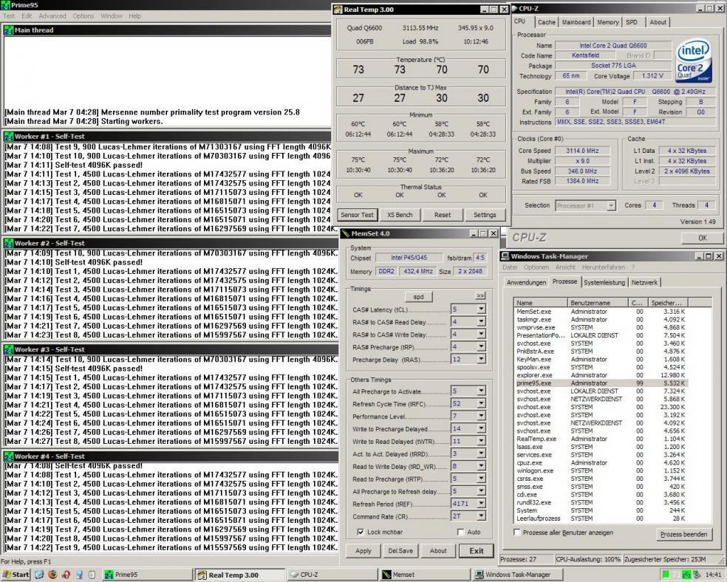The image size is (727, 582).
Task: Click the Worker #1 Self-Test window icon
Action: [9, 136]
